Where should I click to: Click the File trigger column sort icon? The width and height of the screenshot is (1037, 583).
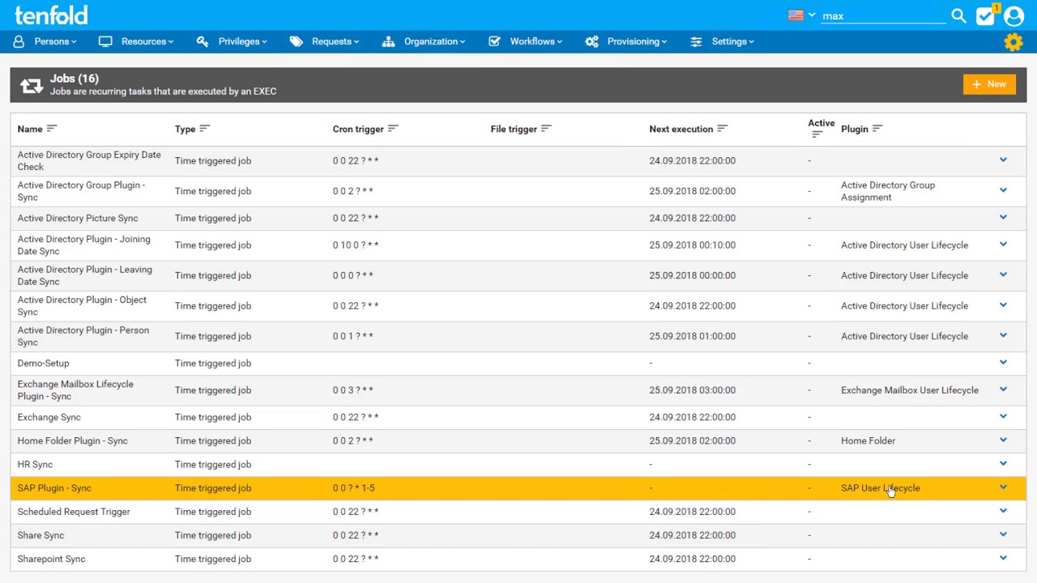[546, 129]
